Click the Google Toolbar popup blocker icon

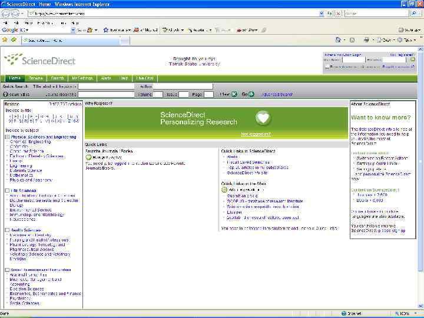(x=137, y=30)
